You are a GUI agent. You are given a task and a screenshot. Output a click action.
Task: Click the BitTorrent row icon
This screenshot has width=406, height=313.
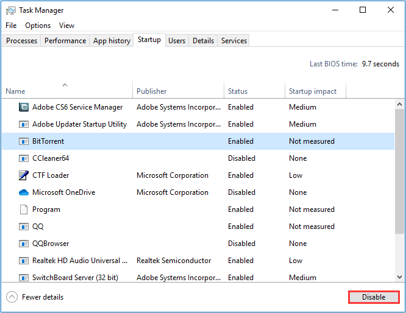[24, 141]
